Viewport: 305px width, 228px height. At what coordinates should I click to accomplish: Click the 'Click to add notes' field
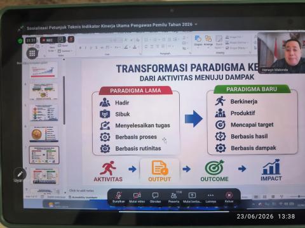[x=81, y=191]
